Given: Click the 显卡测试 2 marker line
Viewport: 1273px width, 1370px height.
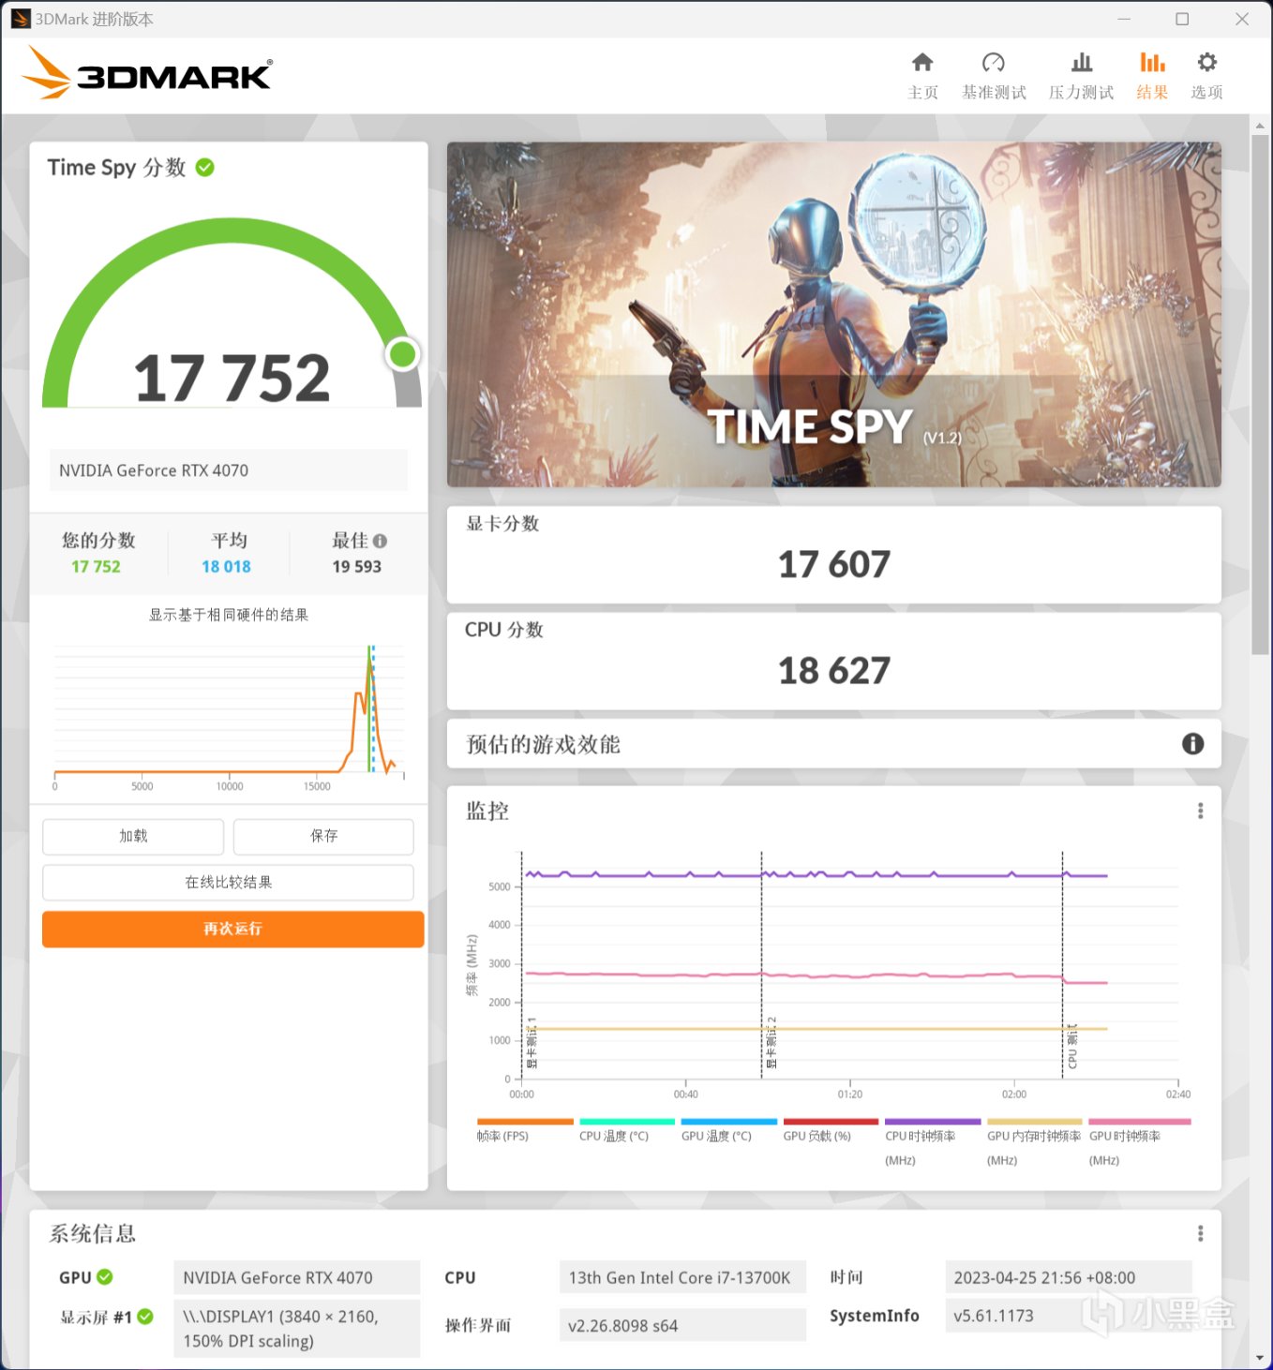Looking at the screenshot, I should click(761, 965).
